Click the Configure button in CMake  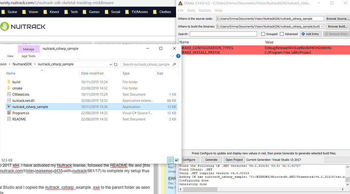coord(189,160)
